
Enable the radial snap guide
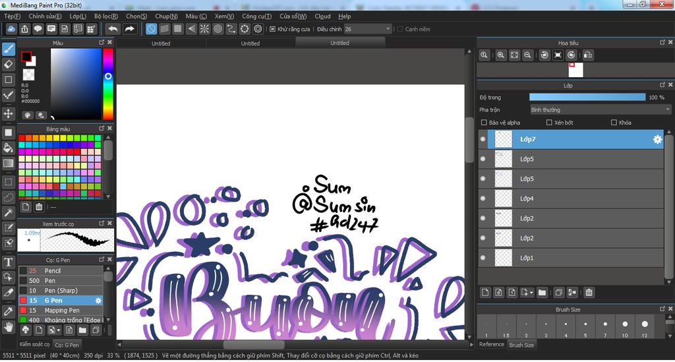tap(204, 29)
